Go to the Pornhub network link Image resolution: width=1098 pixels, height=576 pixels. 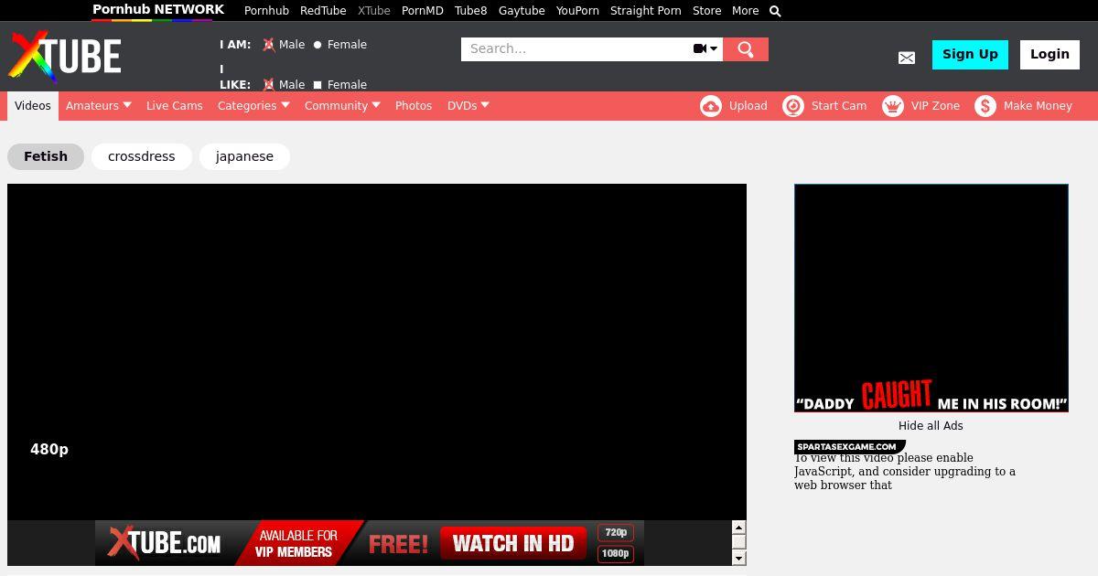tap(266, 11)
